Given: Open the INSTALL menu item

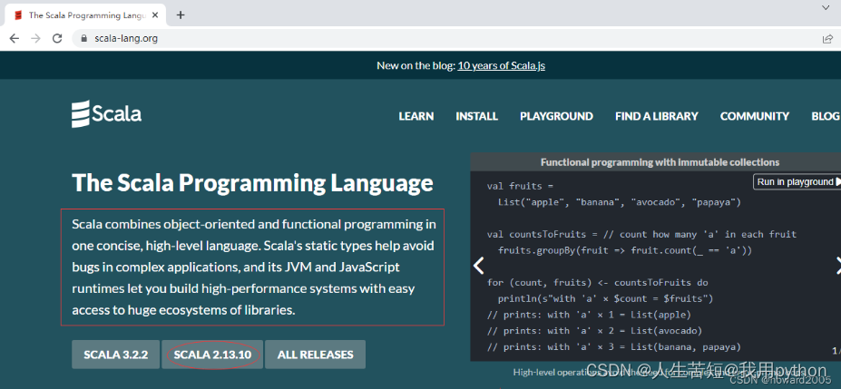Looking at the screenshot, I should pyautogui.click(x=476, y=116).
